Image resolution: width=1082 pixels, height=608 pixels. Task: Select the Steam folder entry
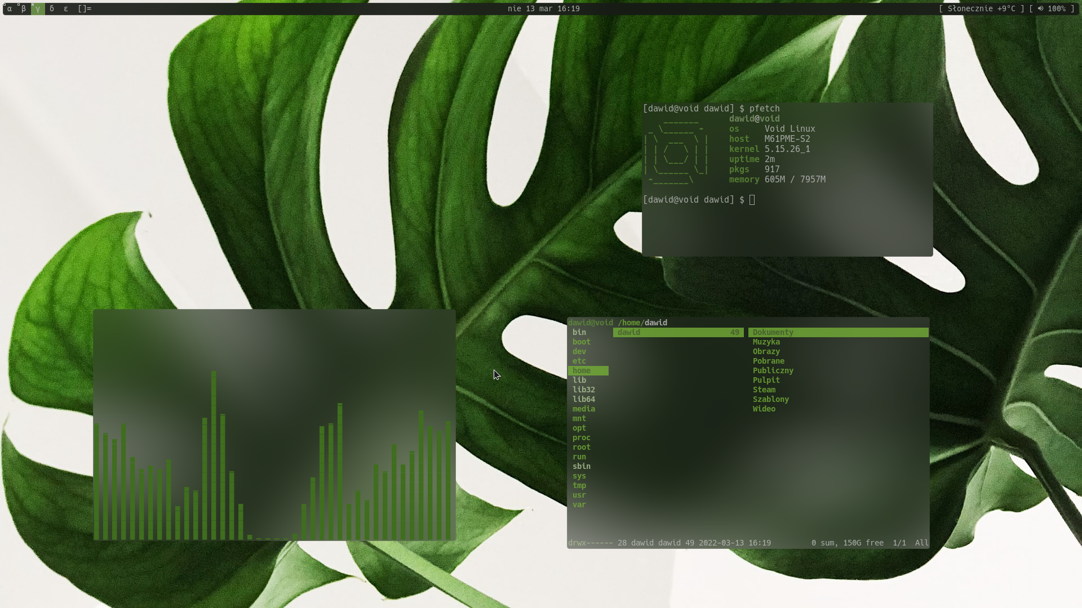(x=764, y=390)
